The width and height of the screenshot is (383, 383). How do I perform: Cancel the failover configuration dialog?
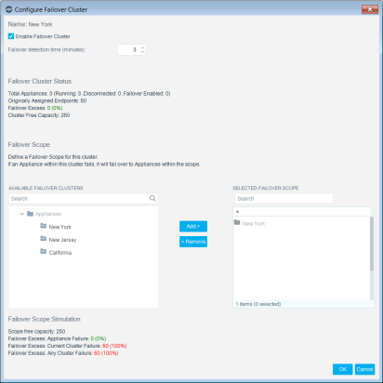[x=364, y=369]
